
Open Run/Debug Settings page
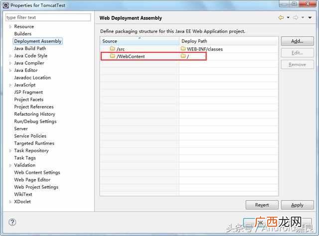pos(35,121)
